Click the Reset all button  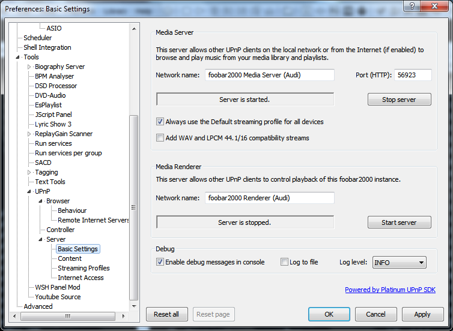click(166, 314)
